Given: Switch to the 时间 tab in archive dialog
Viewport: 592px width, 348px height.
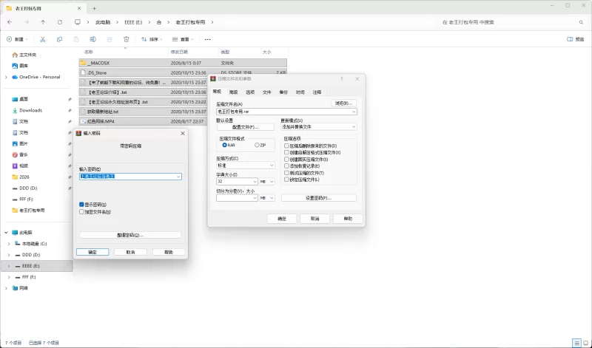Looking at the screenshot, I should click(x=300, y=92).
